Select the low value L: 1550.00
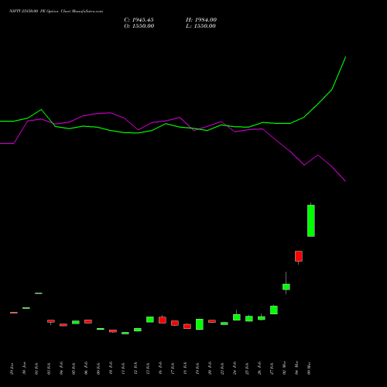This screenshot has height=387, width=387. [x=200, y=26]
